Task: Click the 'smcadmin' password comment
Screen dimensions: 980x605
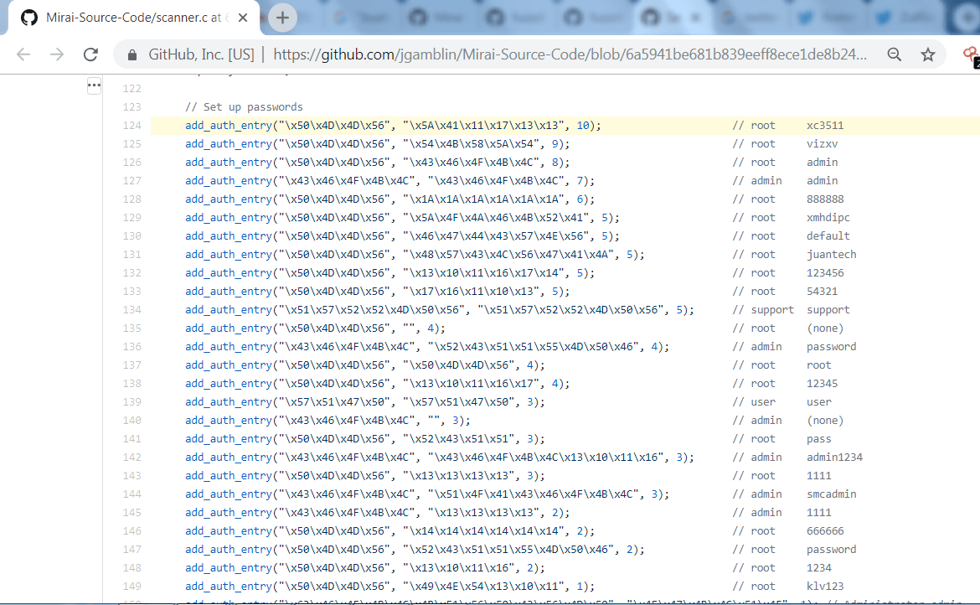Action: [x=831, y=494]
